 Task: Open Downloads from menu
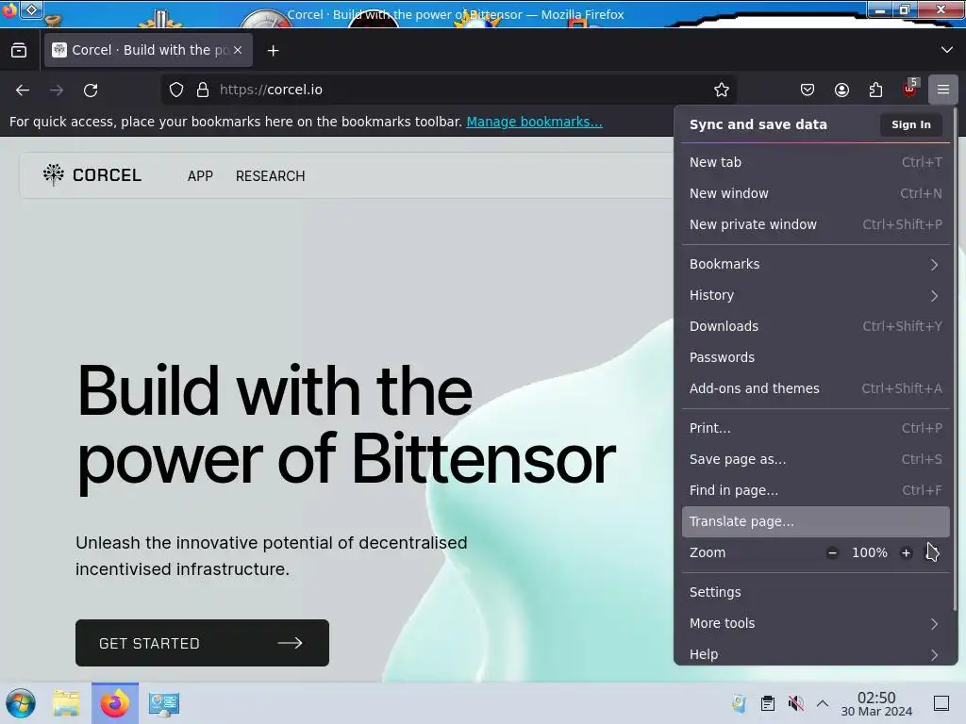click(x=816, y=326)
